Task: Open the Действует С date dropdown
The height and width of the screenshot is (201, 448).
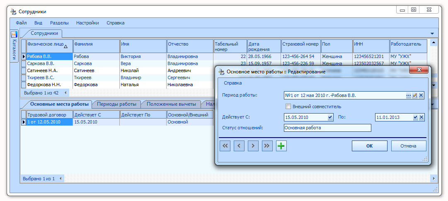Action: 330,117
